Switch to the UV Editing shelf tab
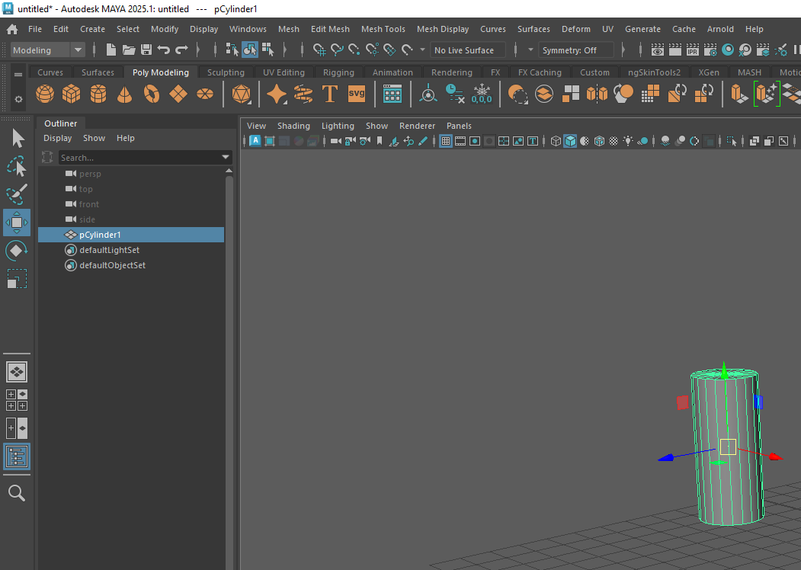Screen dimensions: 801x570 (284, 72)
